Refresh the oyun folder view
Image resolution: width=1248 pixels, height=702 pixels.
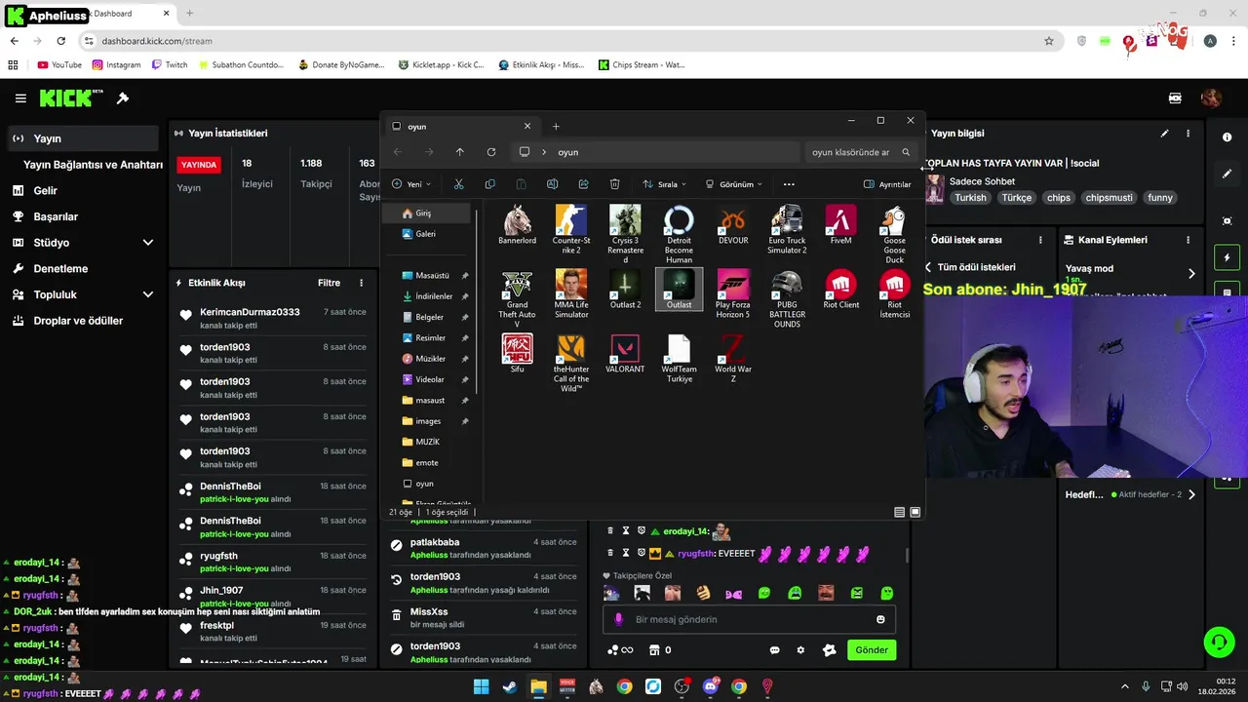[x=491, y=152]
